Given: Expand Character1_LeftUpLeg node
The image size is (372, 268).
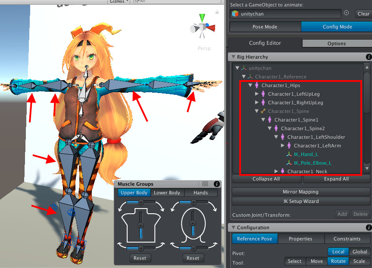Looking at the screenshot, I should 257,93.
